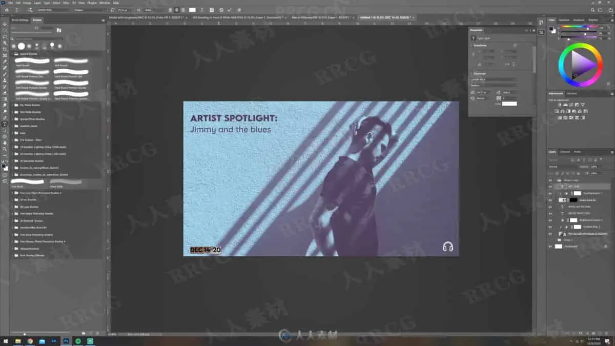Hide the Gradient Map 1 layer
The height and width of the screenshot is (346, 615).
550,227
